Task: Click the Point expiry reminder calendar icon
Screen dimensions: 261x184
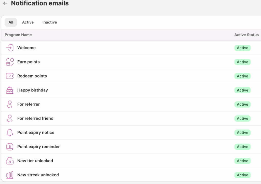Action: (10, 146)
